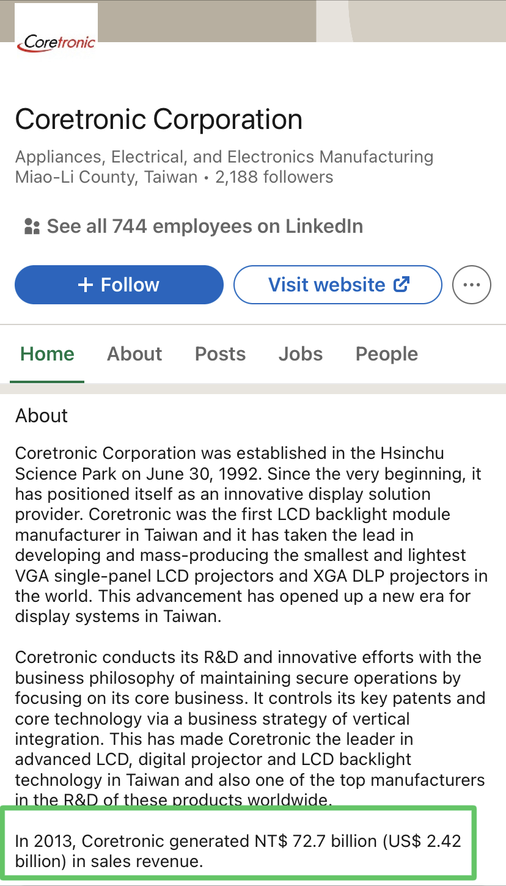The image size is (506, 886).
Task: Switch to the Posts tab
Action: point(220,354)
